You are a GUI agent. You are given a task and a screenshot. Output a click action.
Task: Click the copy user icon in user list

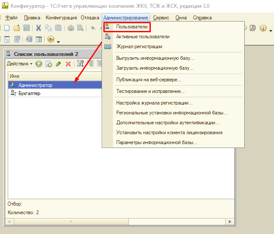point(49,64)
